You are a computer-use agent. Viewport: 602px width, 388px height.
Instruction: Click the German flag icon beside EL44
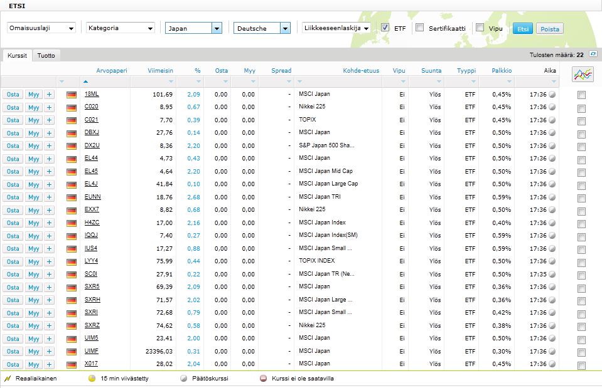(72, 159)
